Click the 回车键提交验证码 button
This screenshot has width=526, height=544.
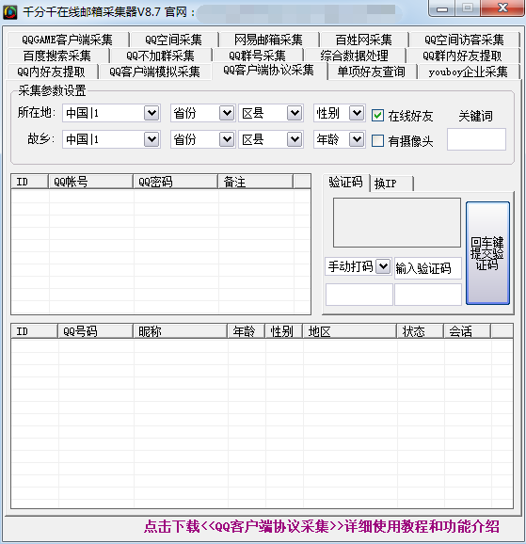click(x=487, y=253)
